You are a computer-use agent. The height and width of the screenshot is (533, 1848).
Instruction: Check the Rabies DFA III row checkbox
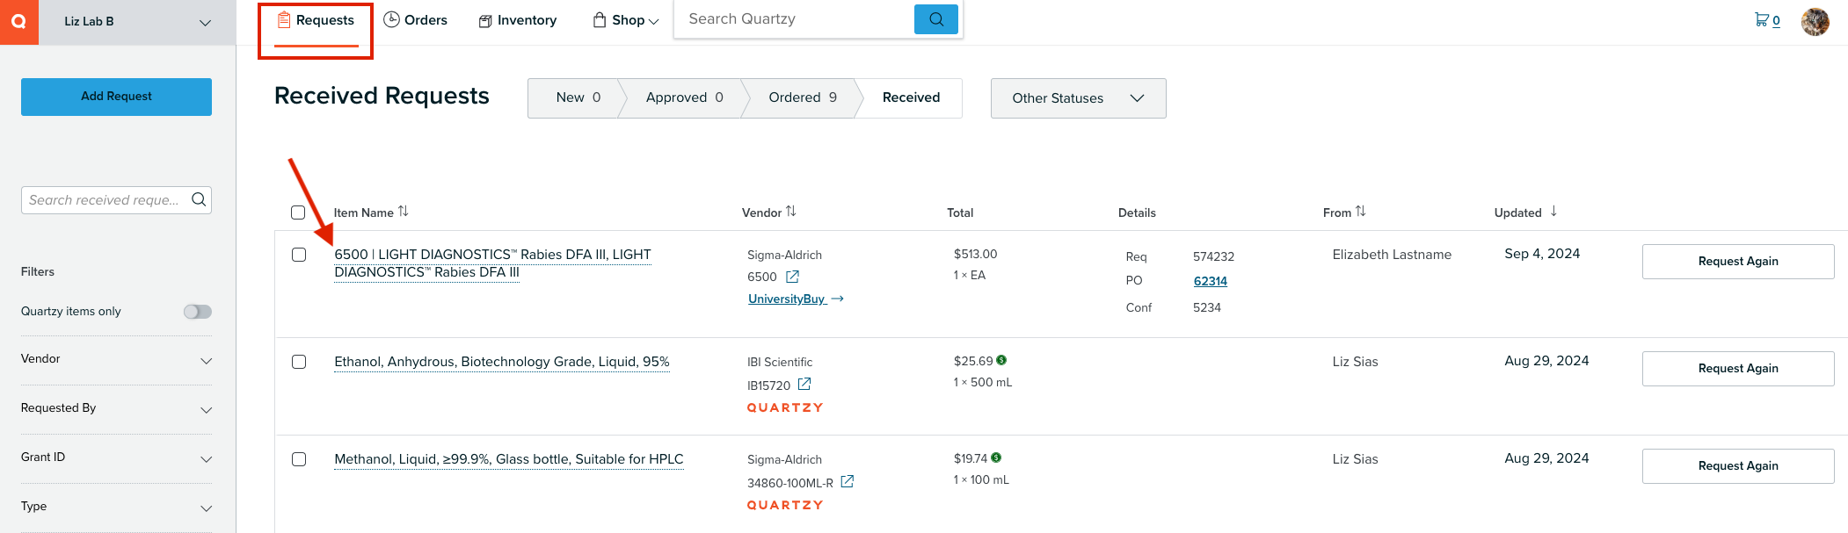tap(299, 255)
